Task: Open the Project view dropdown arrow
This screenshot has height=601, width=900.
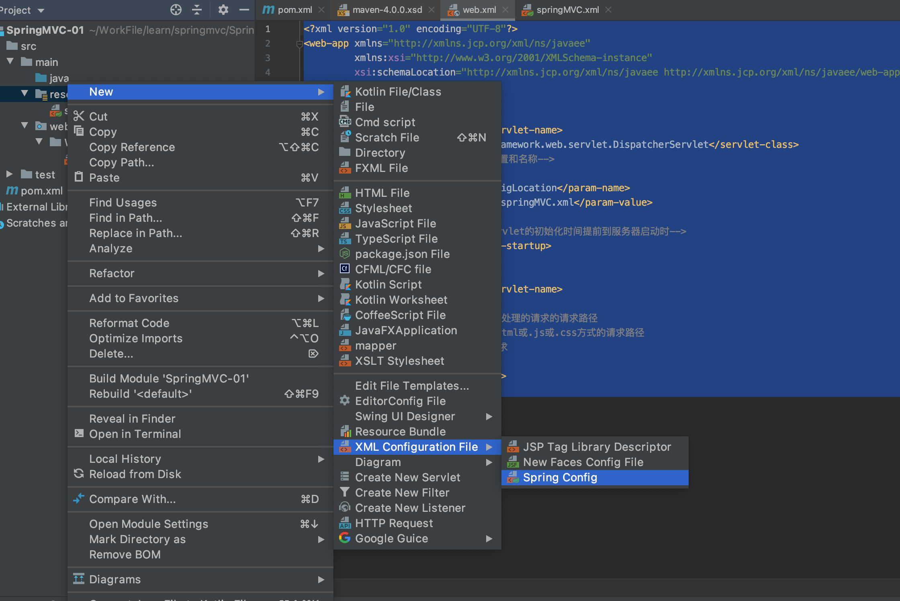Action: click(x=41, y=10)
